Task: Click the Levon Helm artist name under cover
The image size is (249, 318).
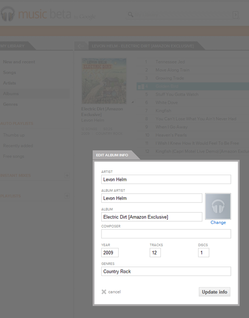Action: (93, 120)
